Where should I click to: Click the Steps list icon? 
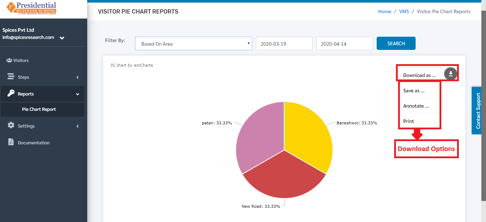click(11, 77)
